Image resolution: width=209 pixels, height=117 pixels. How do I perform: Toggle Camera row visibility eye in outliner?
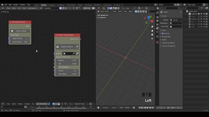(204, 19)
